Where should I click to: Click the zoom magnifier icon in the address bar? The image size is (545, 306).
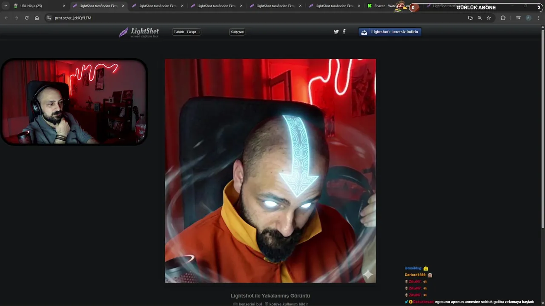tap(479, 18)
